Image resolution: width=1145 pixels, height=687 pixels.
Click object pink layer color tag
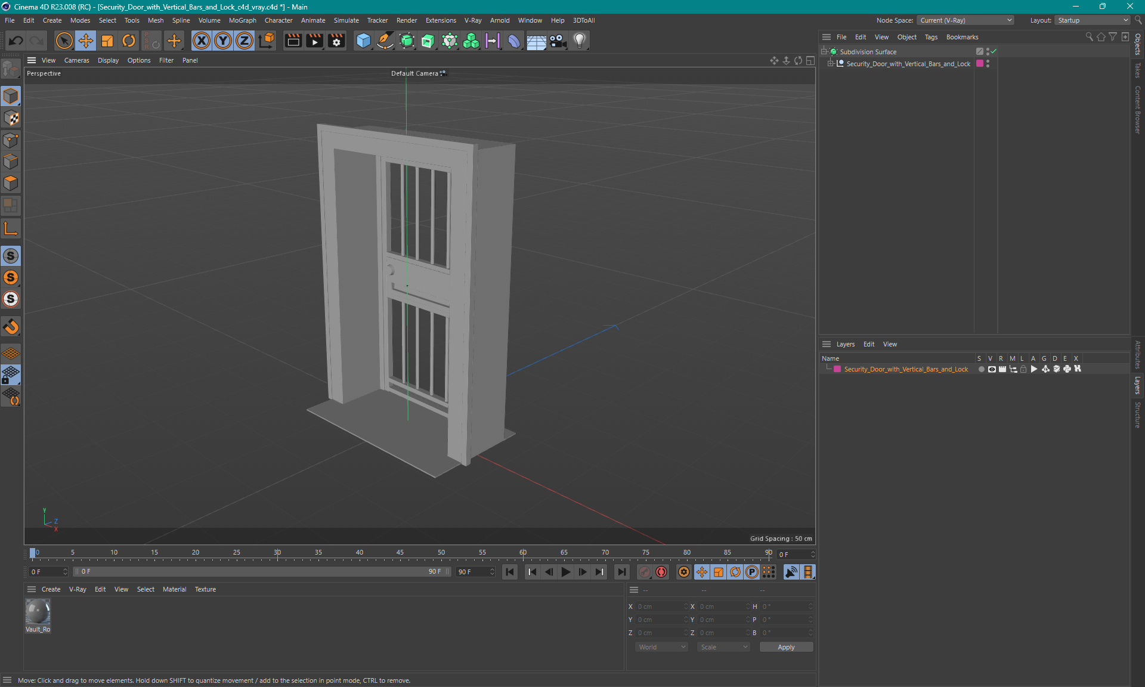tap(979, 63)
